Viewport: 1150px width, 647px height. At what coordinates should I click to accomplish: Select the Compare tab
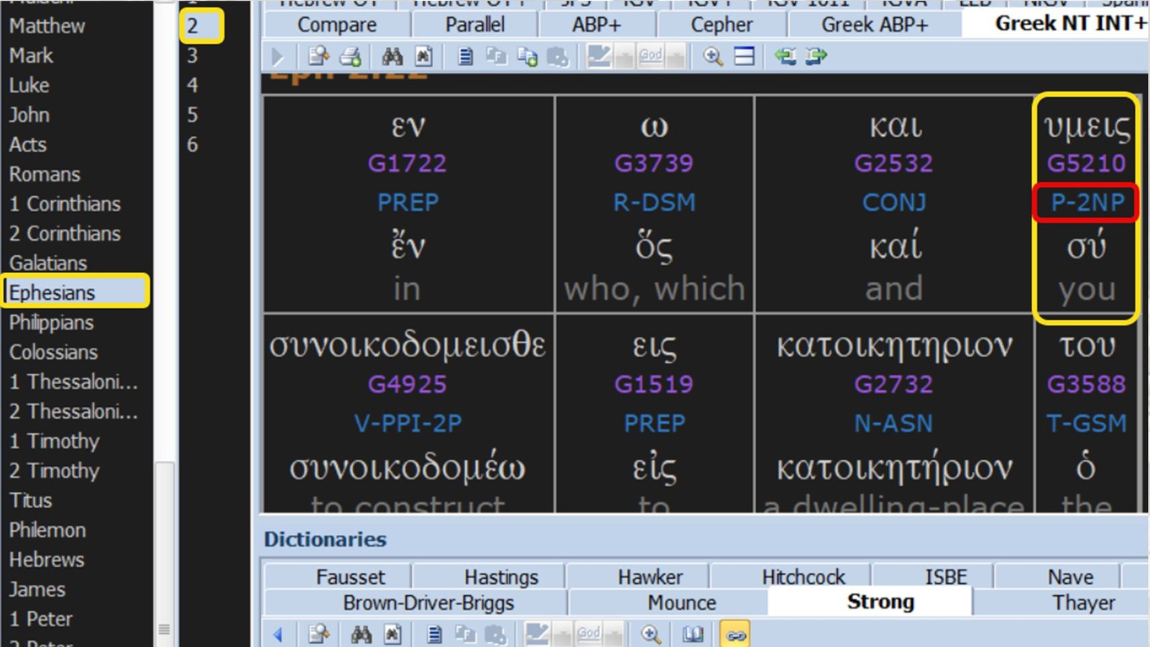click(x=336, y=24)
